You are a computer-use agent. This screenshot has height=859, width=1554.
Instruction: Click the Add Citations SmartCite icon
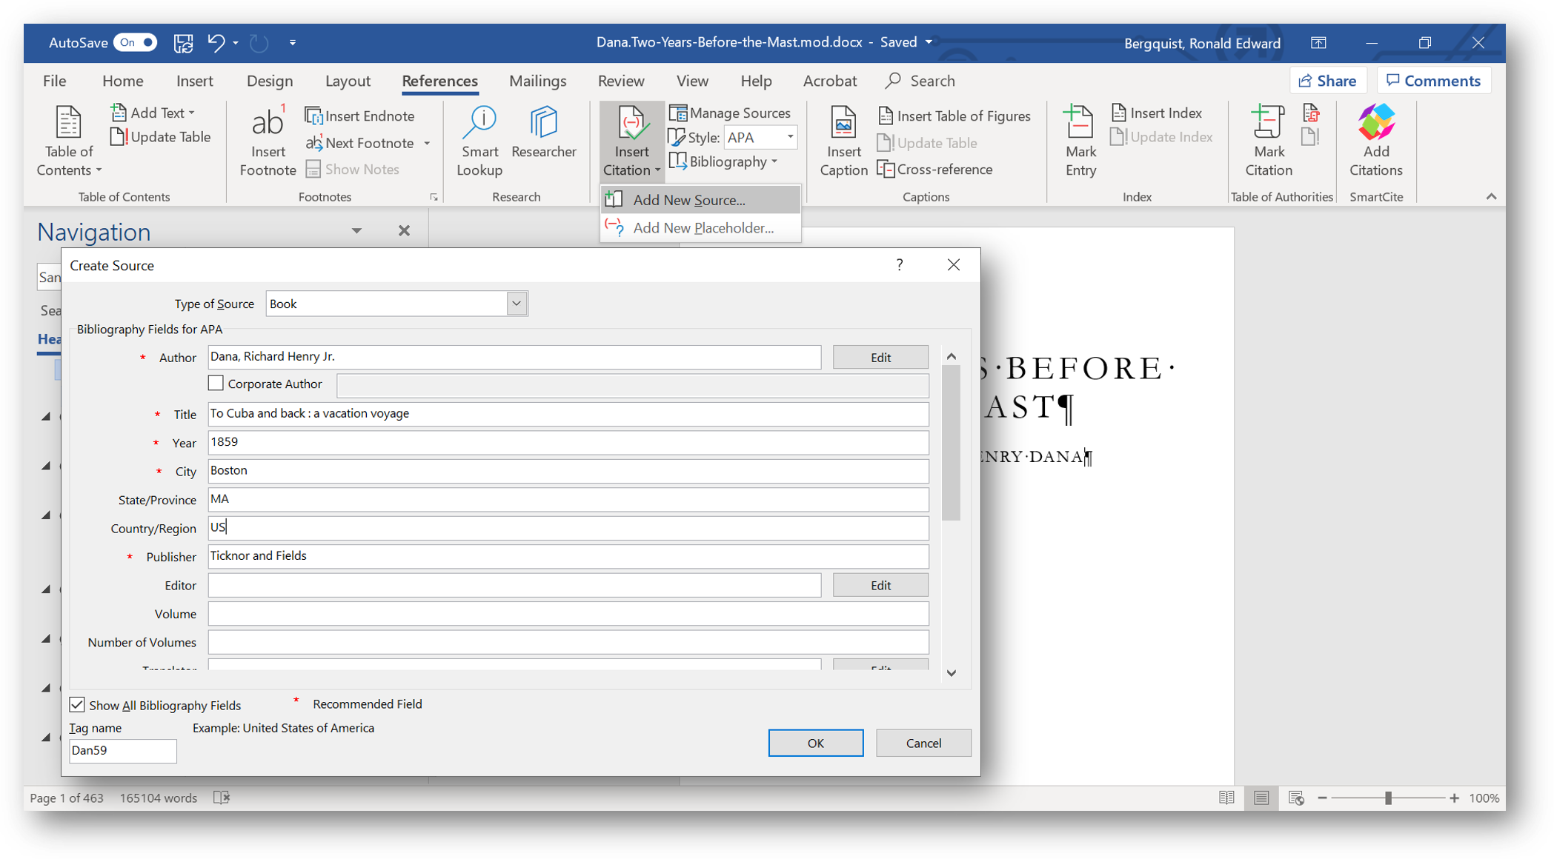tap(1375, 123)
